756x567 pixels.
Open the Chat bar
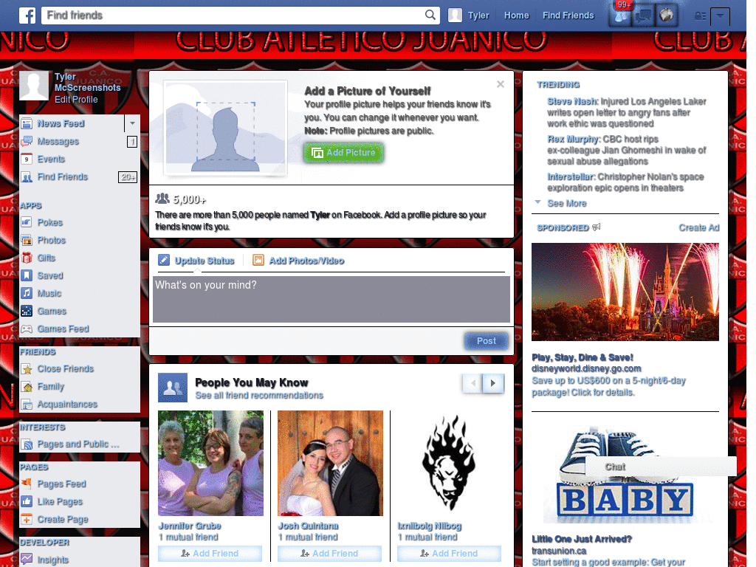tap(661, 467)
